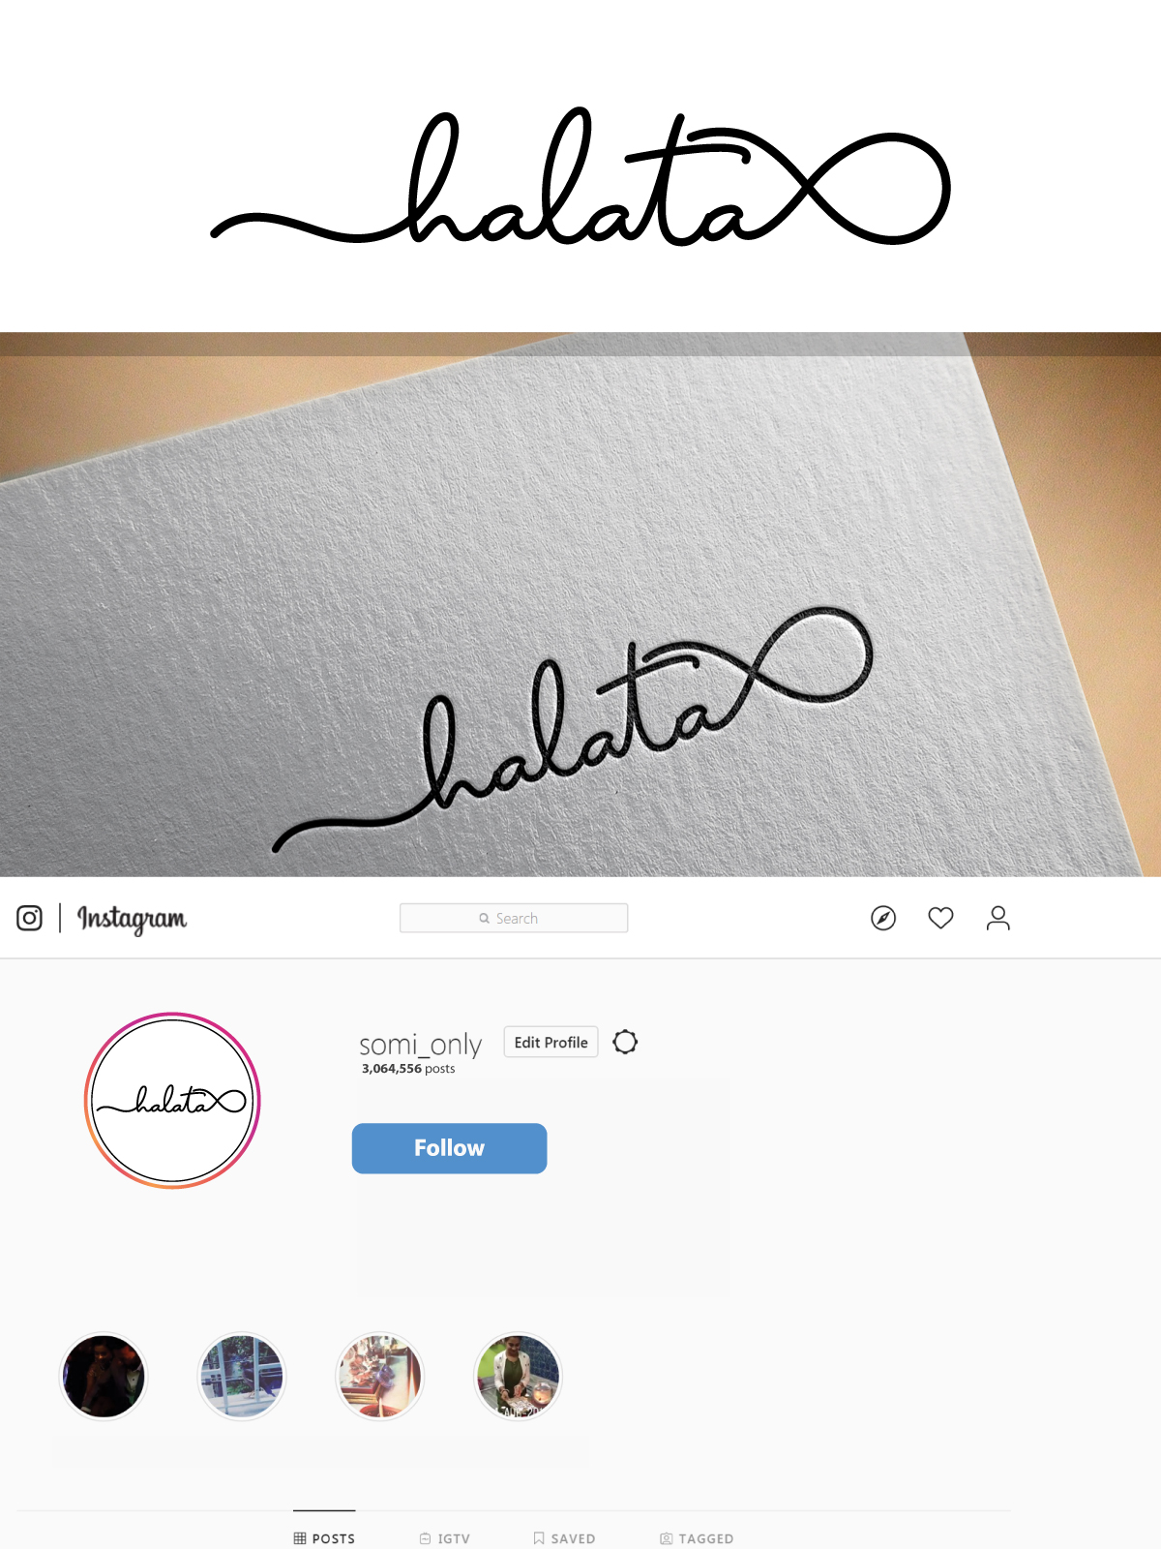Click the Edit Profile button
Screen dimensions: 1161x1549
click(551, 1042)
